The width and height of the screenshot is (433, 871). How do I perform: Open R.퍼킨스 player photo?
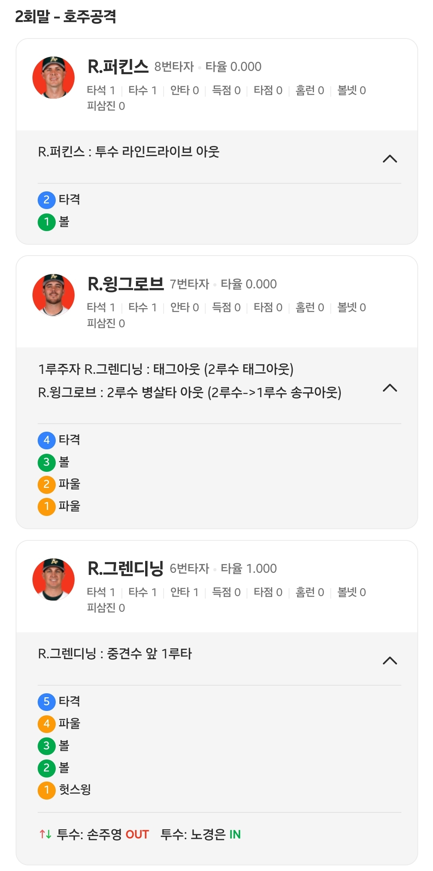53,78
